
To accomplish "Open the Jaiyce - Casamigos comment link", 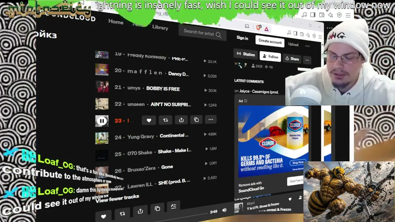I will pyautogui.click(x=259, y=92).
